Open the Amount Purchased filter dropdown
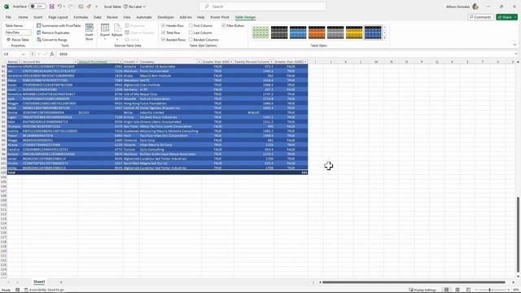Viewport: 521px width, 293px height. pyautogui.click(x=120, y=62)
